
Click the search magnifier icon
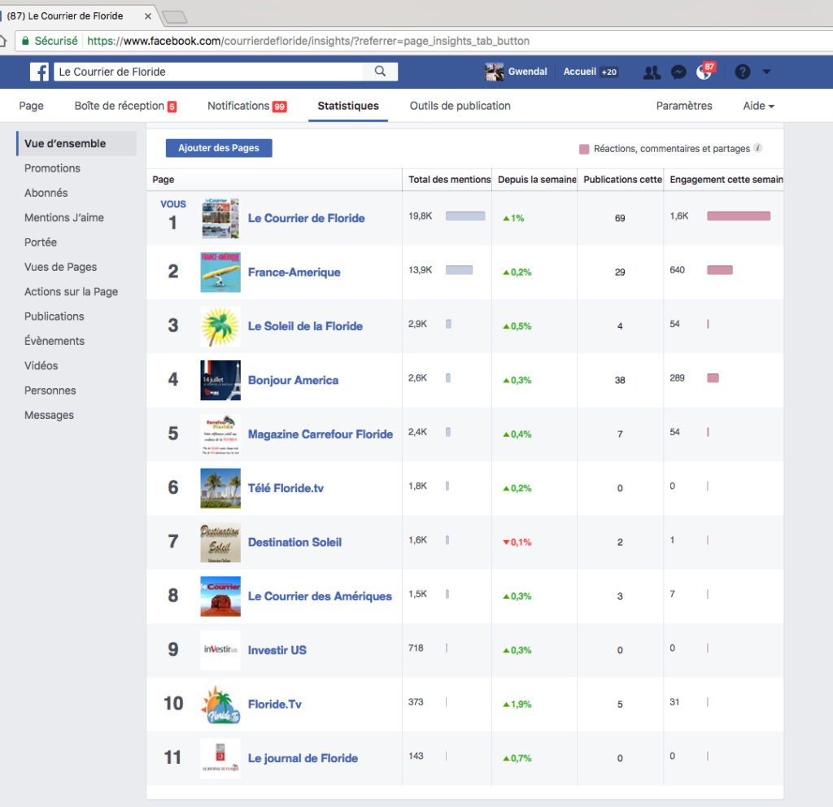pos(380,72)
